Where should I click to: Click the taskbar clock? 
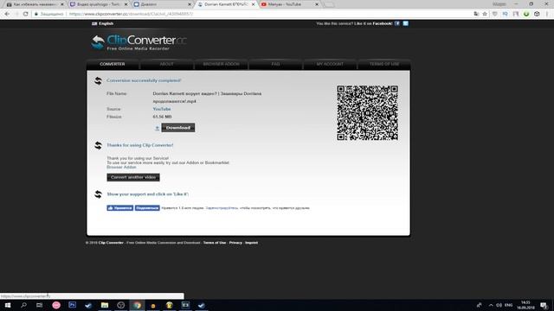click(525, 305)
